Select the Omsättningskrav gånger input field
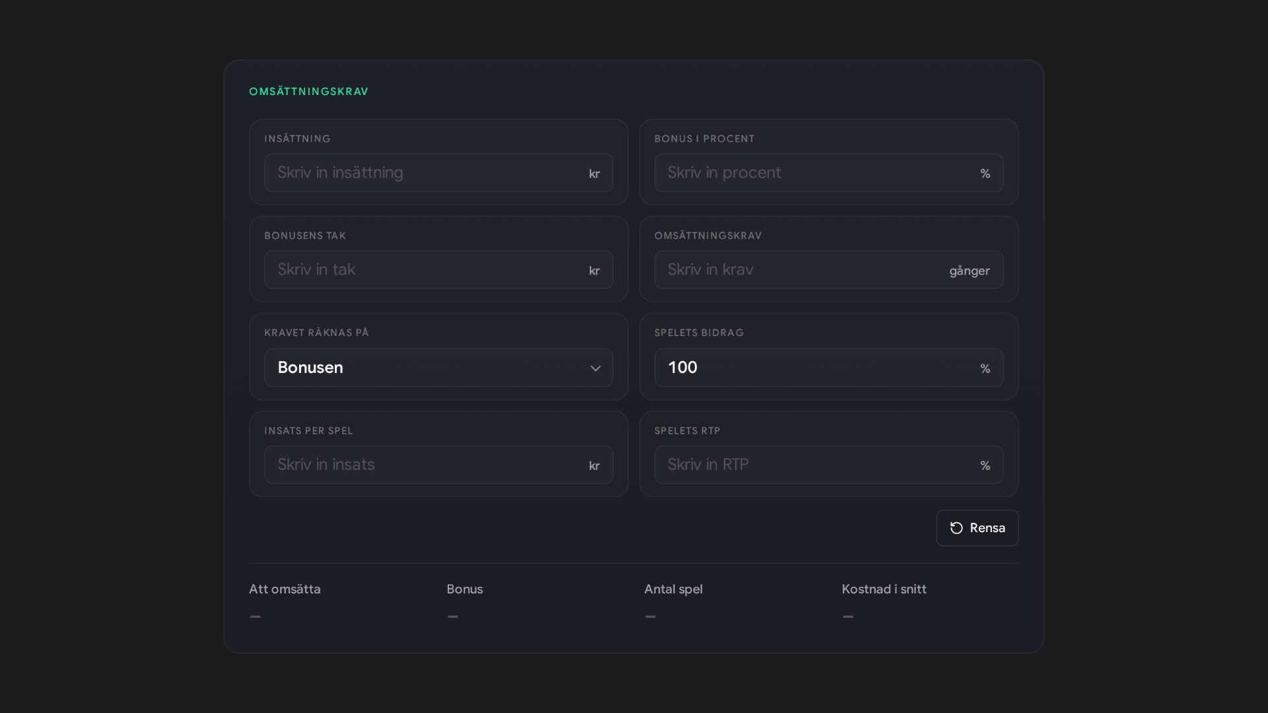Viewport: 1268px width, 713px height. click(828, 270)
